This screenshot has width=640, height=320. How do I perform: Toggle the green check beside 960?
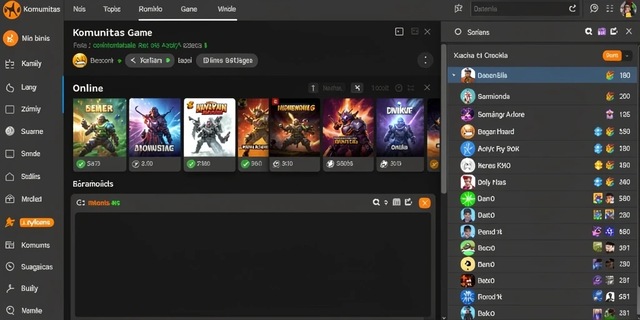tap(245, 164)
